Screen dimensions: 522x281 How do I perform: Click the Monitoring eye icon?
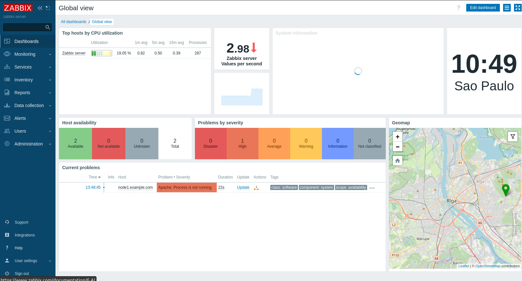[x=7, y=54]
